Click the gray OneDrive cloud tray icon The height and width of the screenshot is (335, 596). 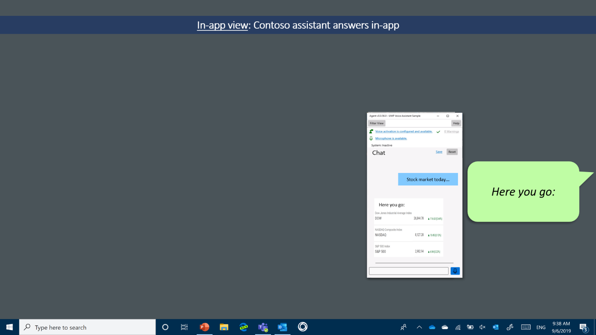(x=445, y=327)
